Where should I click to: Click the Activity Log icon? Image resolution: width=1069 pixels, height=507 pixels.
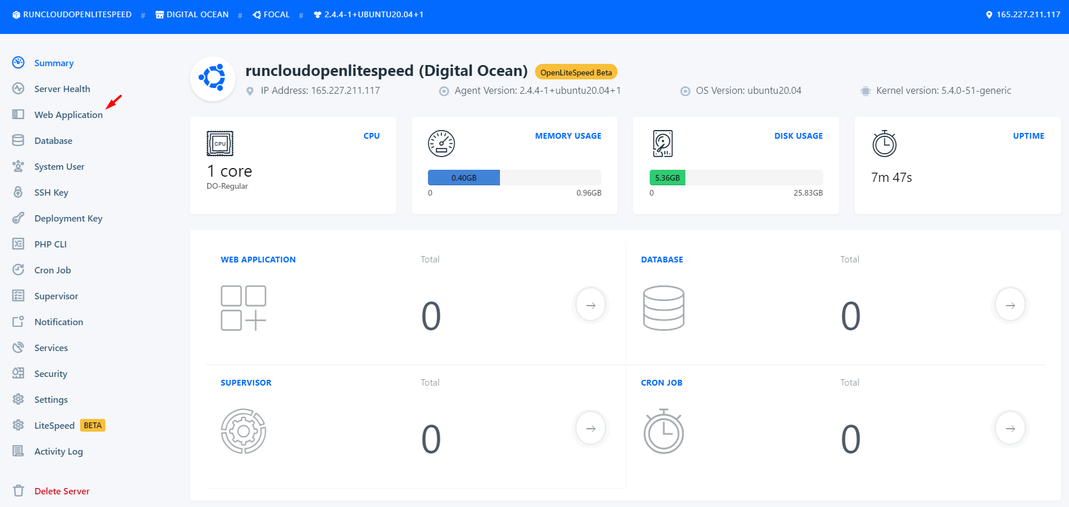(18, 451)
